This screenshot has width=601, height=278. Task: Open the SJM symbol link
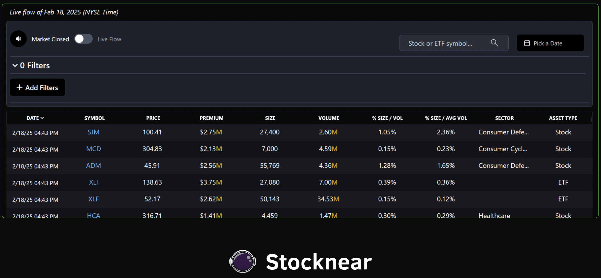tap(94, 132)
